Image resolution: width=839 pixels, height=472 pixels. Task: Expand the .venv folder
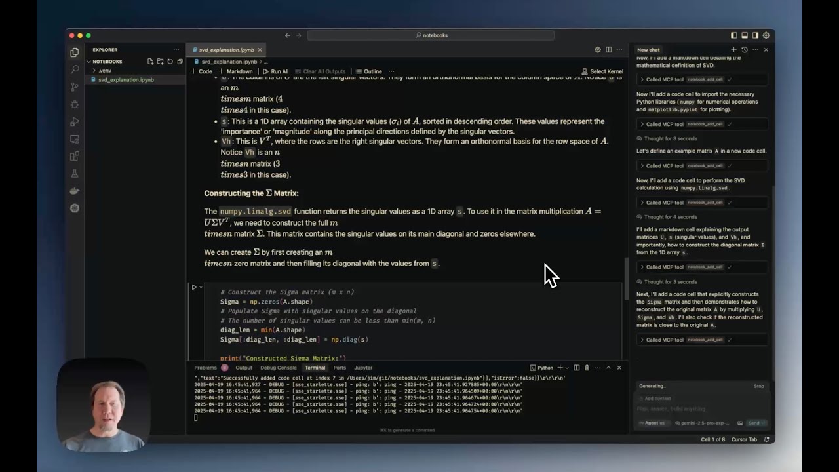click(x=105, y=71)
